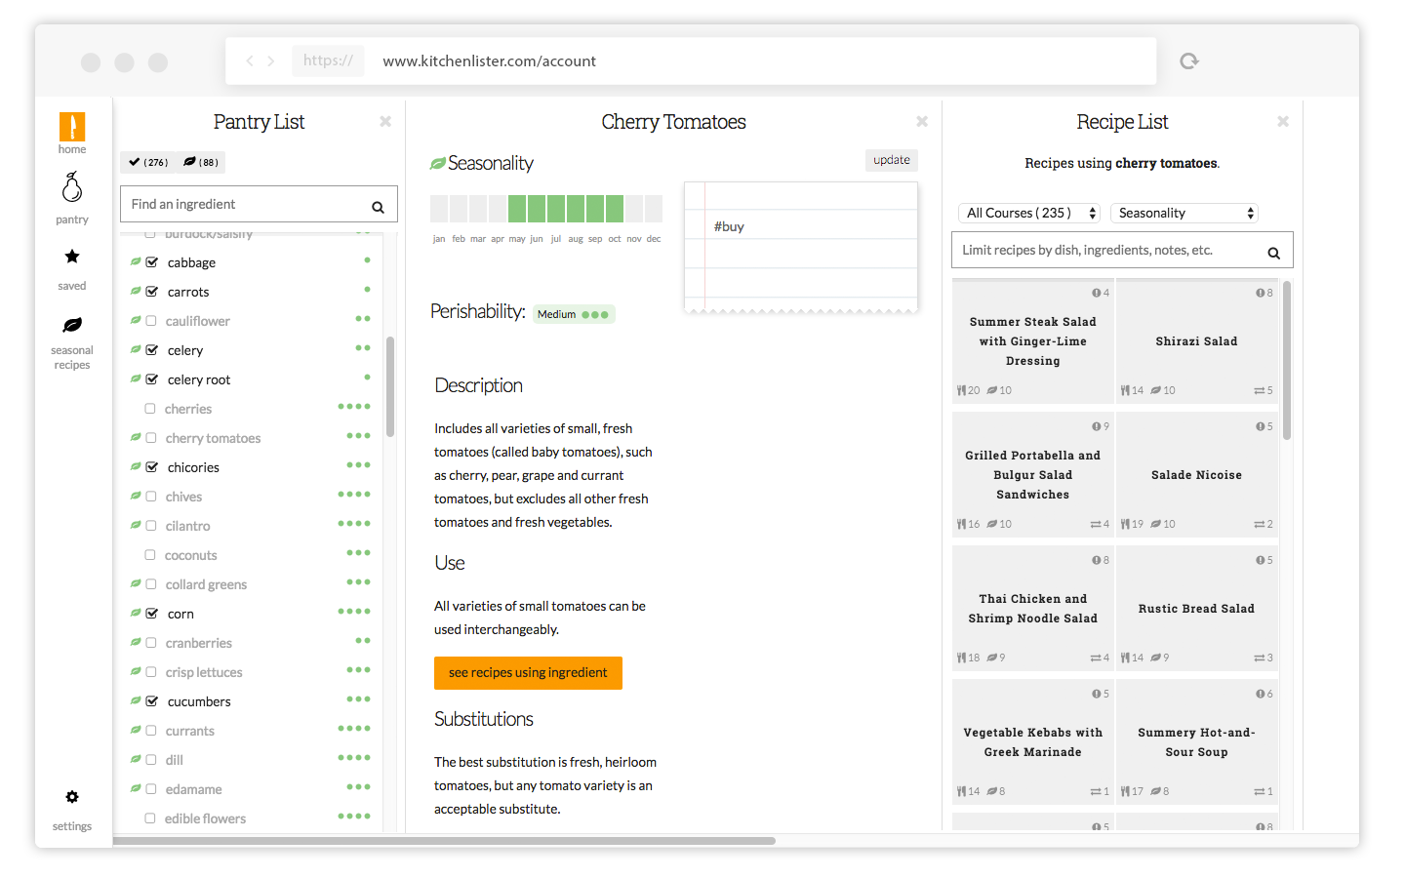Open the settings gear icon
This screenshot has width=1405, height=878.
72,797
